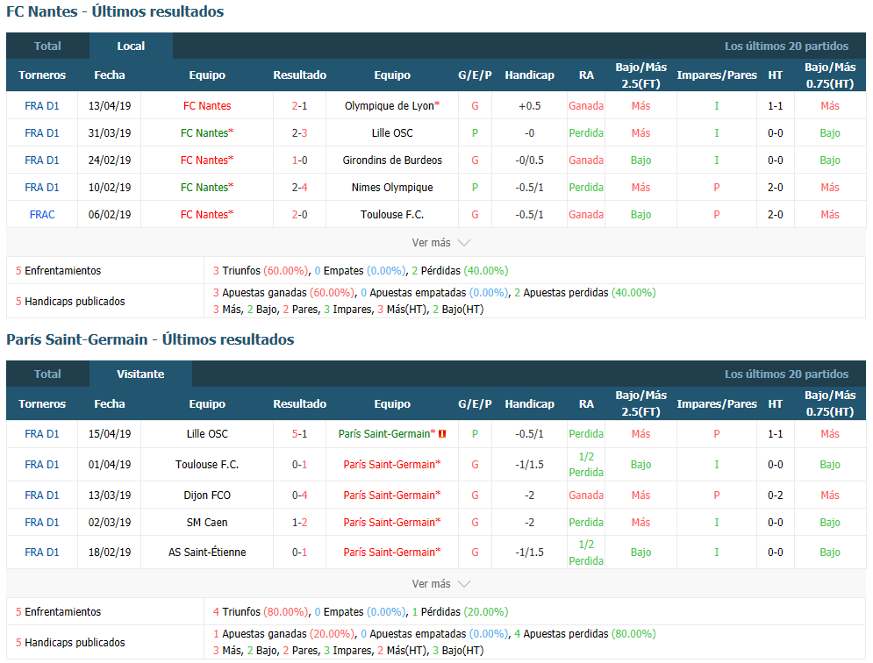
Task: Open Girondins de Burdeos team link
Action: click(x=392, y=160)
